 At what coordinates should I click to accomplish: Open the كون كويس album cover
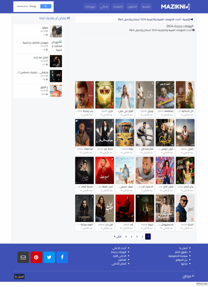click(165, 133)
